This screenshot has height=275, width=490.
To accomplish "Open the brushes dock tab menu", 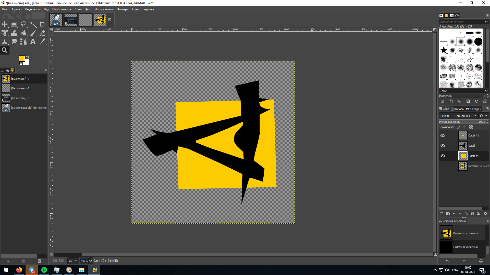I will [487, 16].
